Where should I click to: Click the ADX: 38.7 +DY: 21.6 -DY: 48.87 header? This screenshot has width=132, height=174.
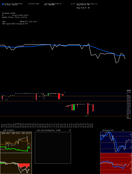click(x=16, y=133)
